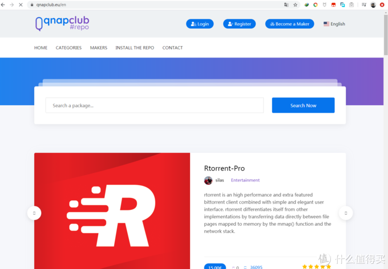Image resolution: width=388 pixels, height=269 pixels.
Task: Click the blue overlapping windows extension icon
Action: [x=342, y=5]
